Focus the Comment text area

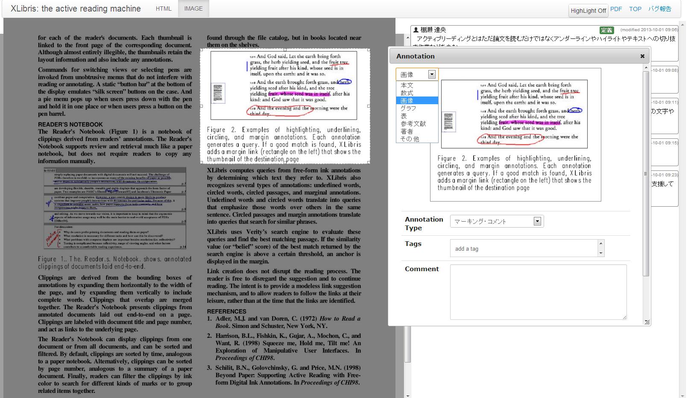[x=538, y=292]
